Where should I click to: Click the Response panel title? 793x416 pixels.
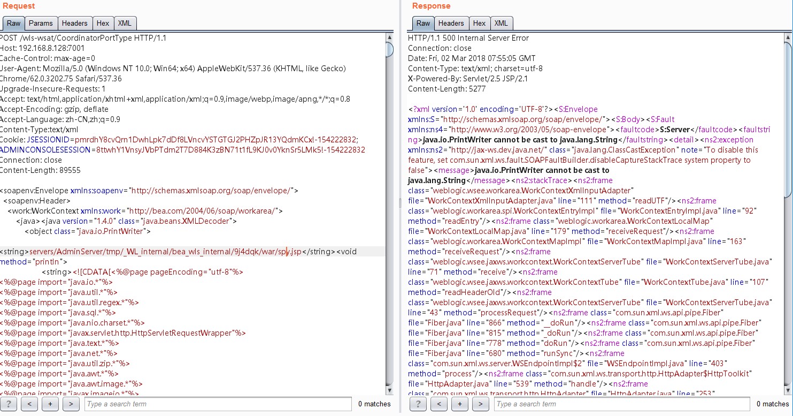[431, 6]
